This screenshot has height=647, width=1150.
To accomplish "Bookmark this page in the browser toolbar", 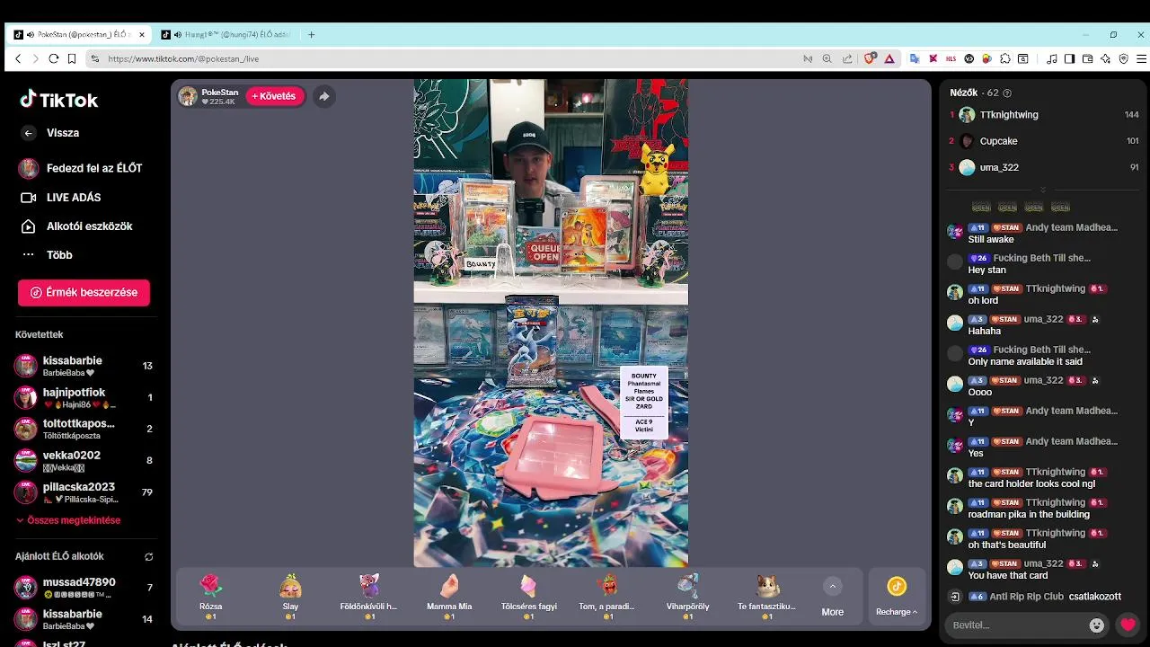I will [x=71, y=58].
